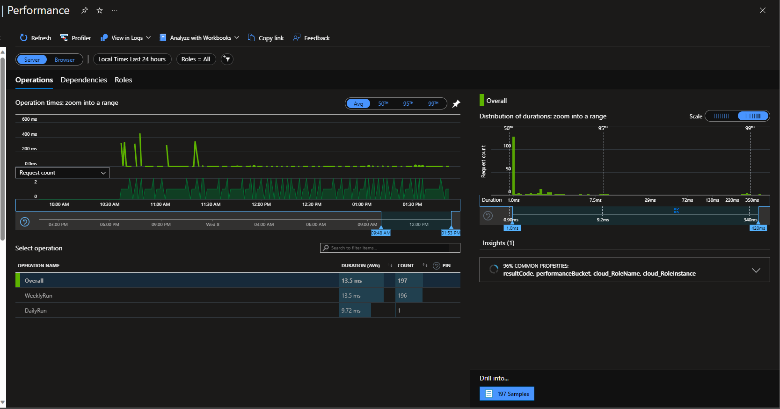Screen dimensions: 780x409
Task: Switch to the Roles tab
Action: [x=124, y=80]
